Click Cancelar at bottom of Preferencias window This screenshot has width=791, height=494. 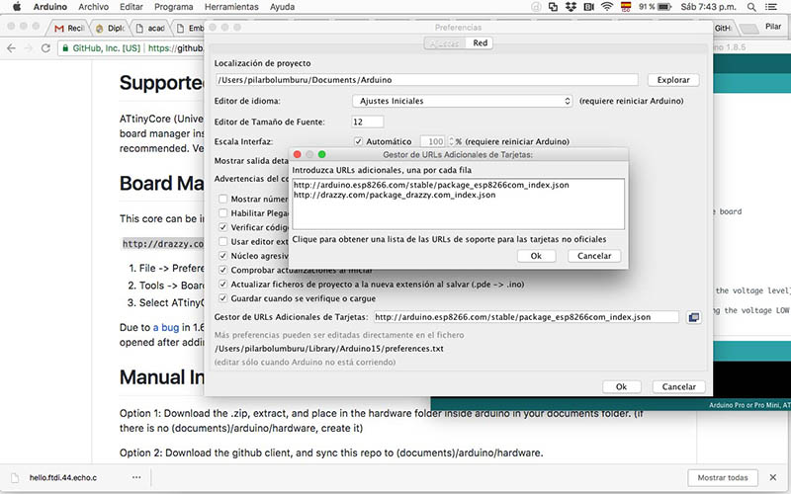(678, 386)
